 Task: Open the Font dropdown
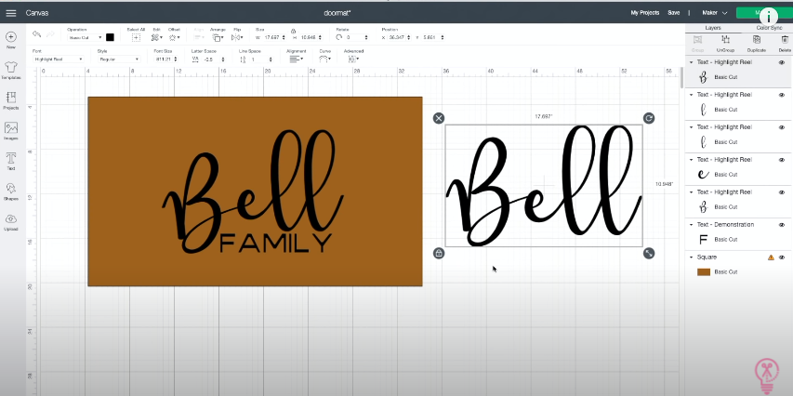coord(58,59)
